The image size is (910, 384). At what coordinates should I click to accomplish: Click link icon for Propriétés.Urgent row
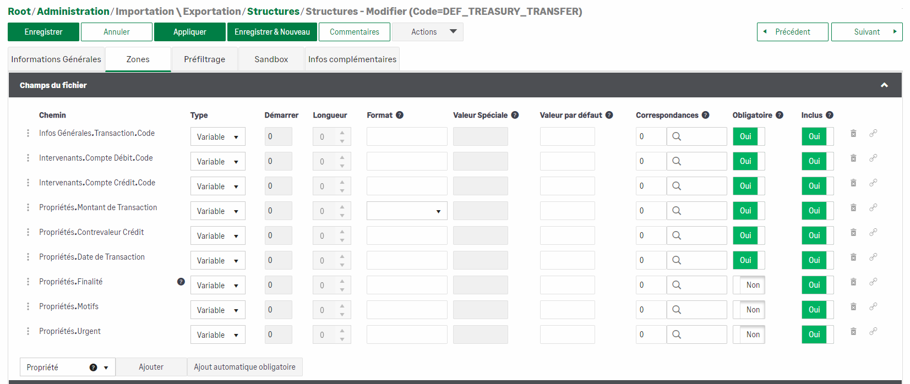(x=873, y=332)
